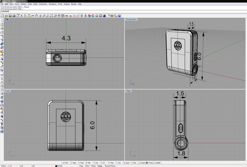Click the red car icon in the toolbar
Screen dimensions: 247x167
tap(67, 16)
